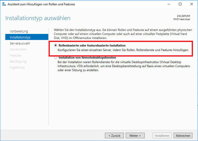Click the Installationstyp auswählen page heading
The width and height of the screenshot is (198, 141).
tap(38, 18)
